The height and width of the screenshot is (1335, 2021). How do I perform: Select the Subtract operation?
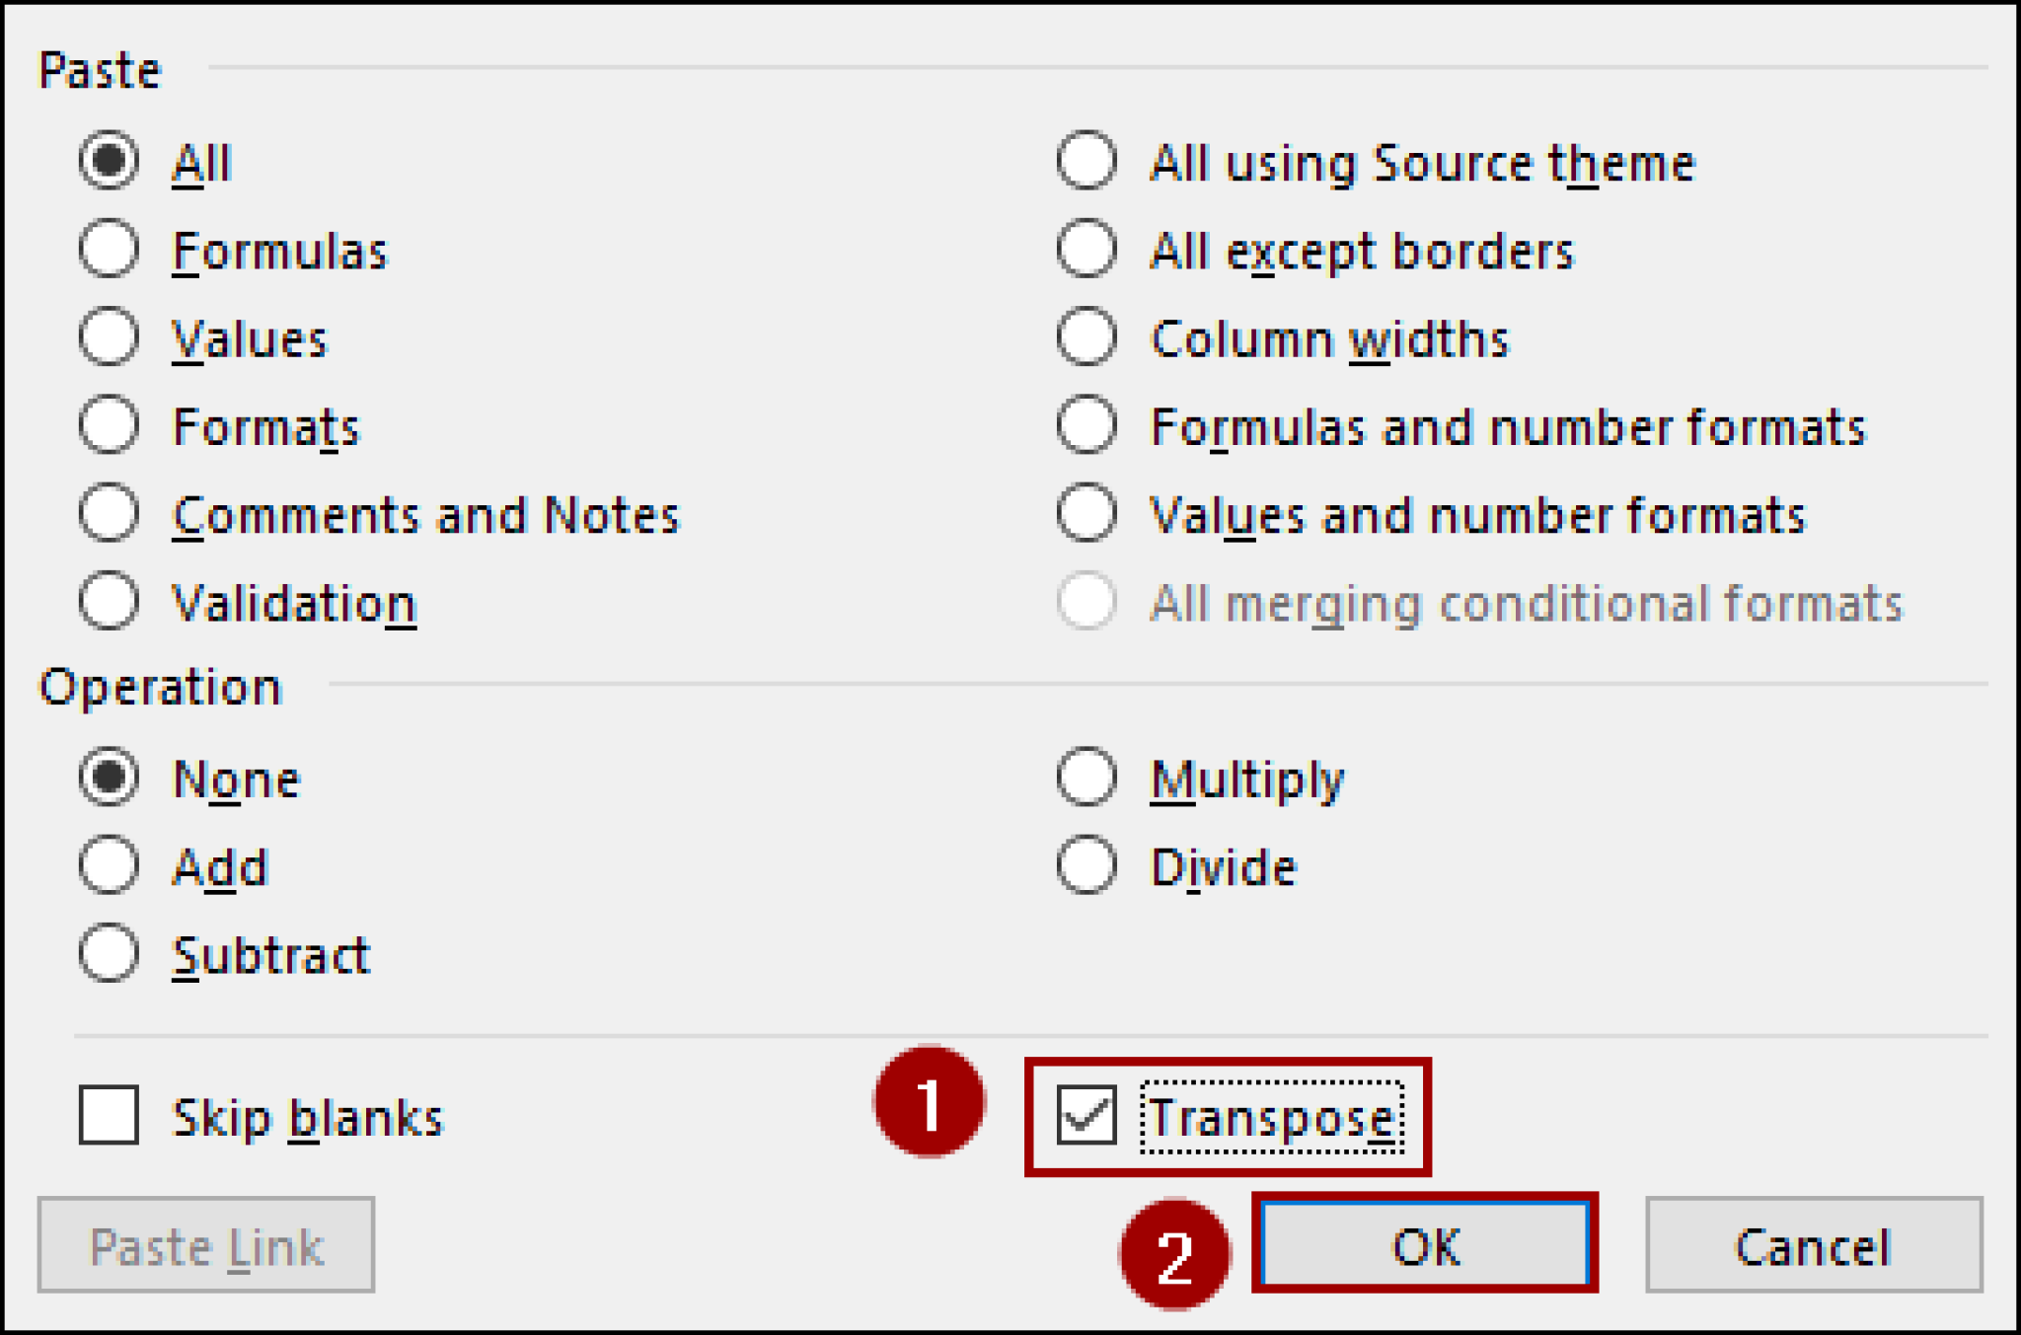tap(109, 952)
